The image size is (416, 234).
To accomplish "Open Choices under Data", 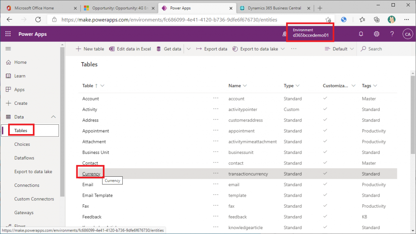I will [22, 144].
